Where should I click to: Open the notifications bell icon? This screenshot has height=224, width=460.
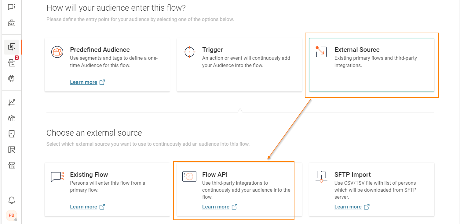12,200
